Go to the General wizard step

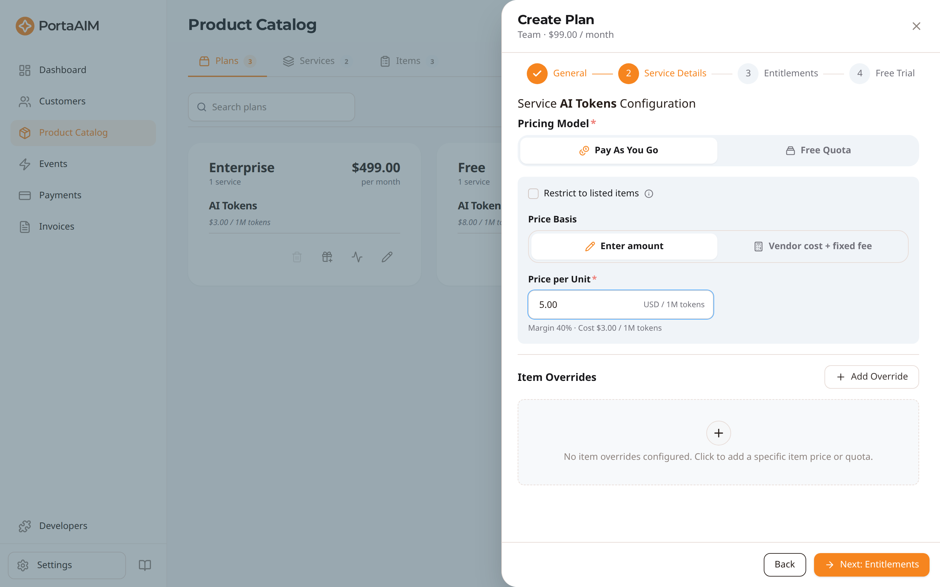556,73
